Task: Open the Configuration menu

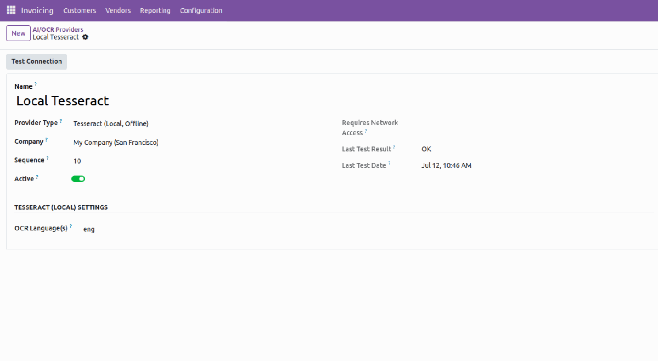Action: tap(201, 10)
